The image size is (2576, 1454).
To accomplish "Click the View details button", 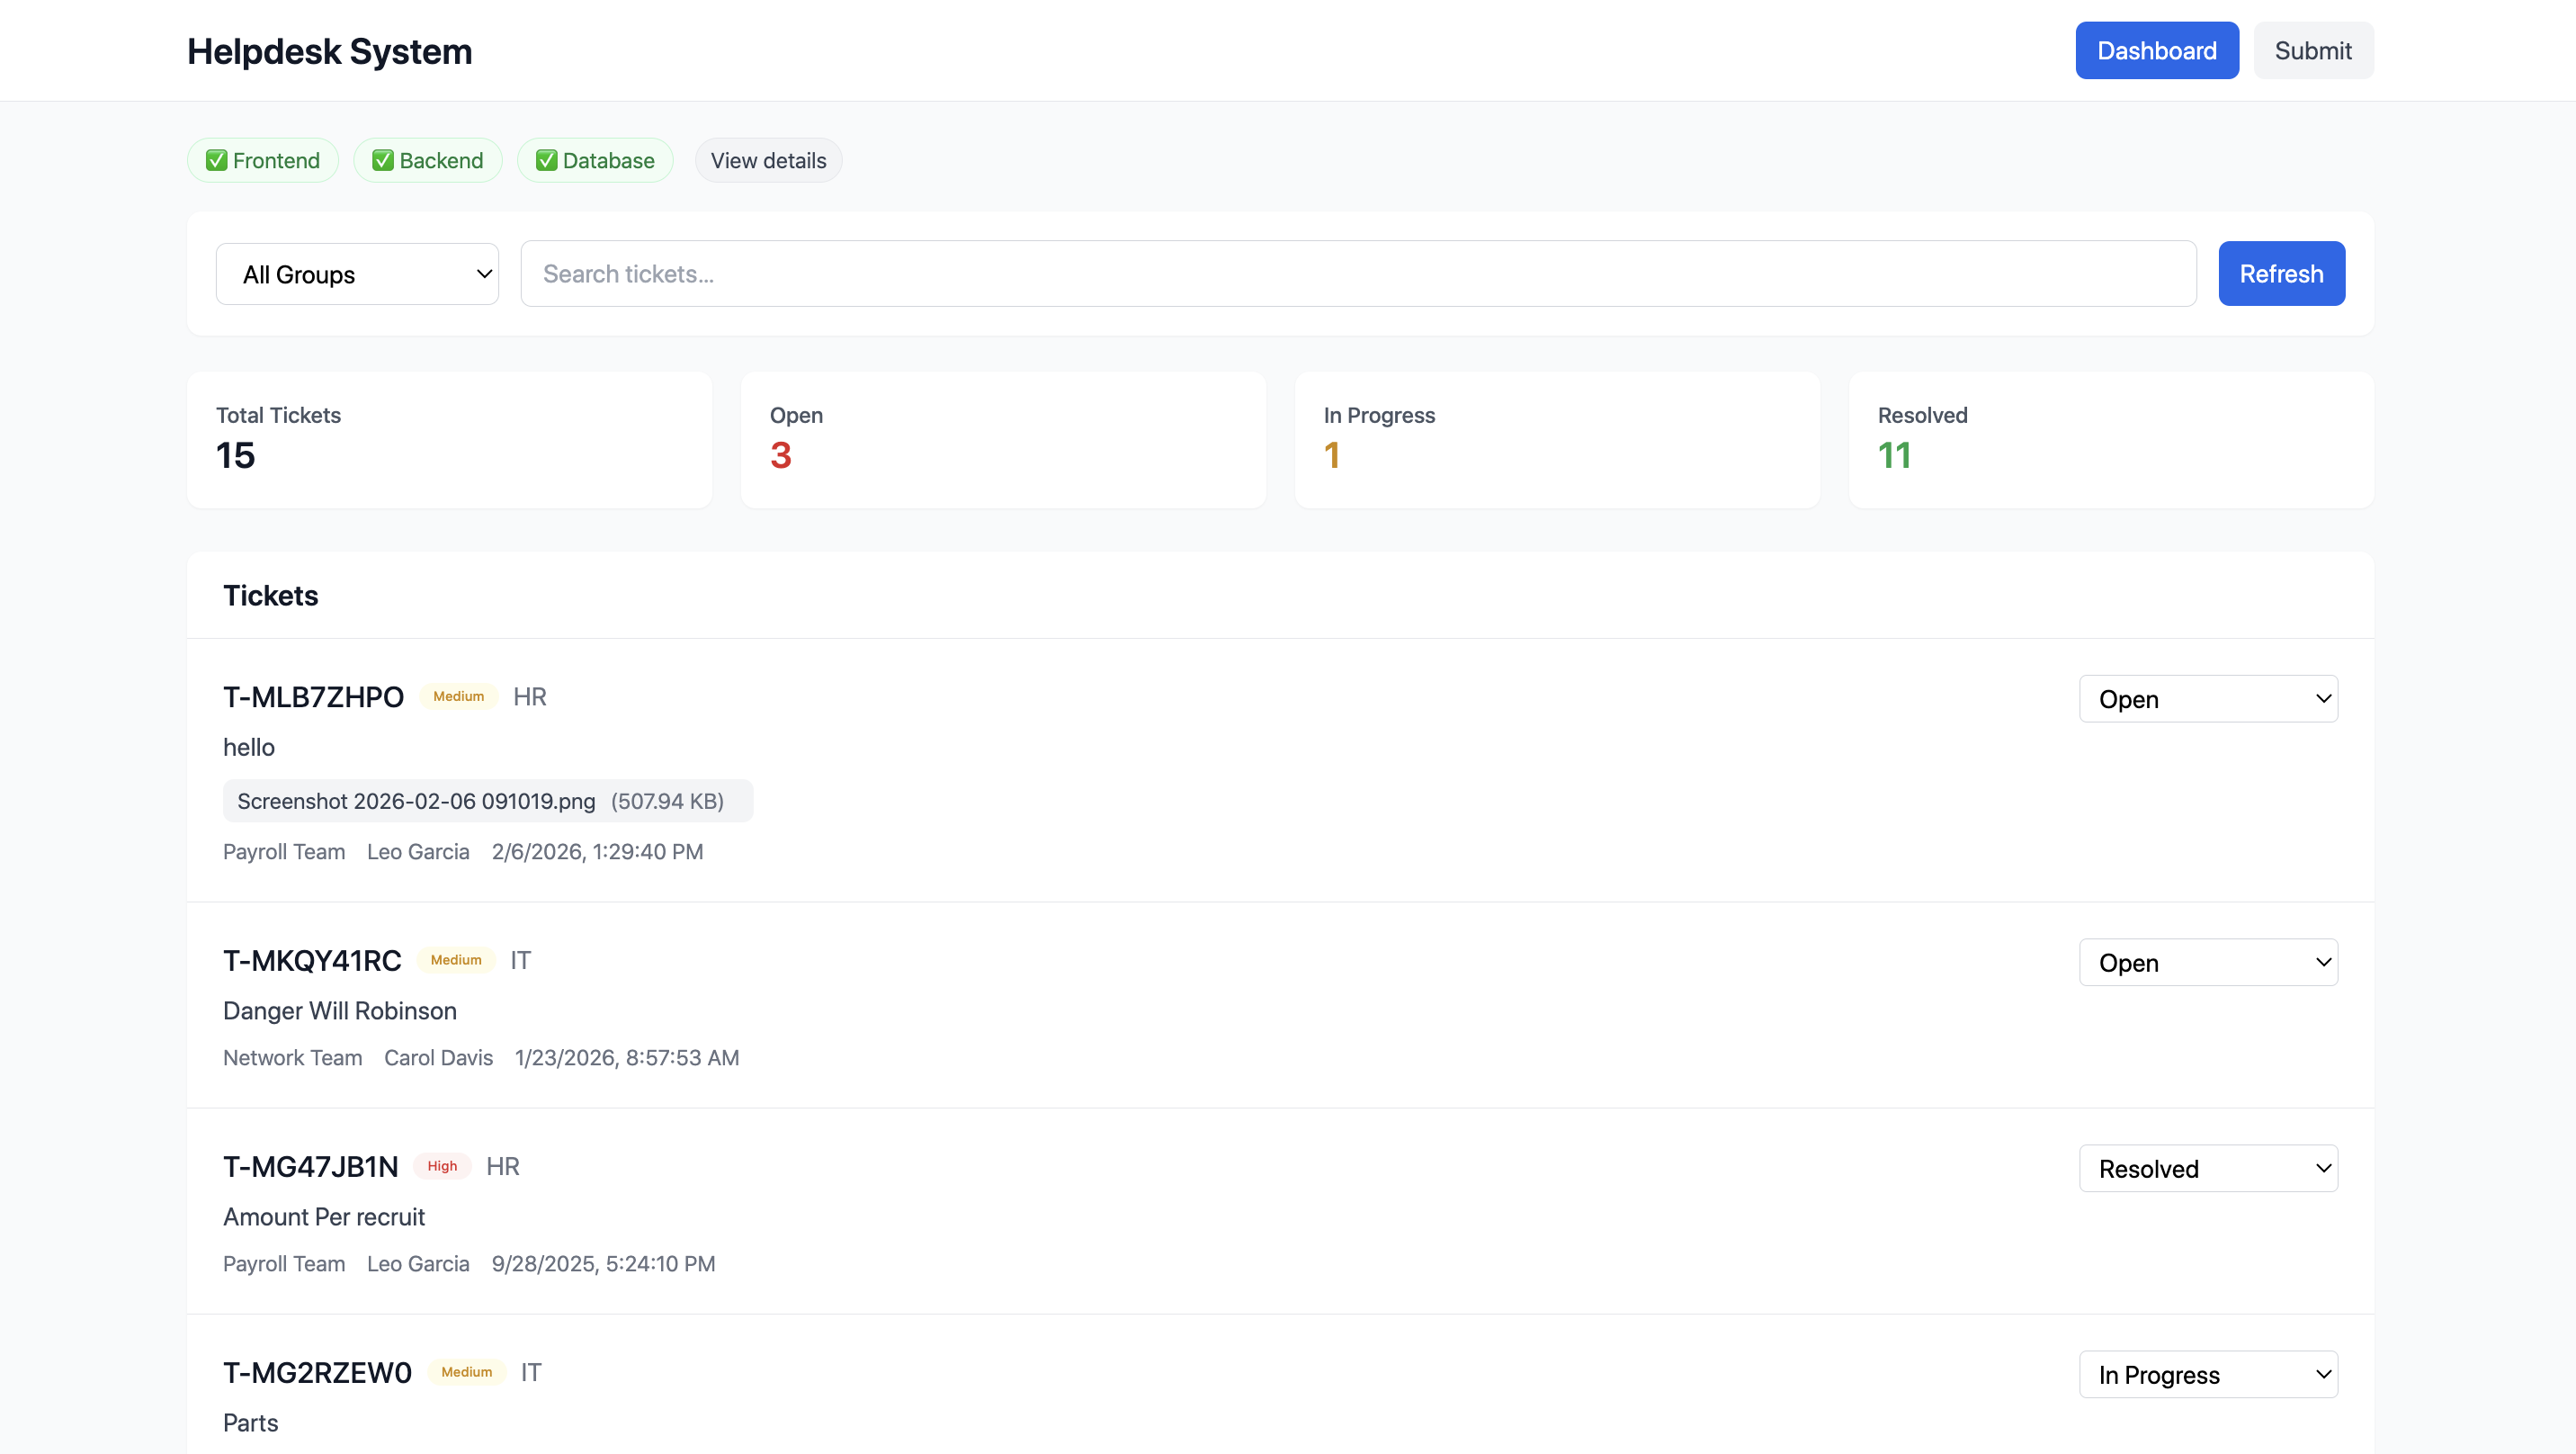I will [768, 160].
